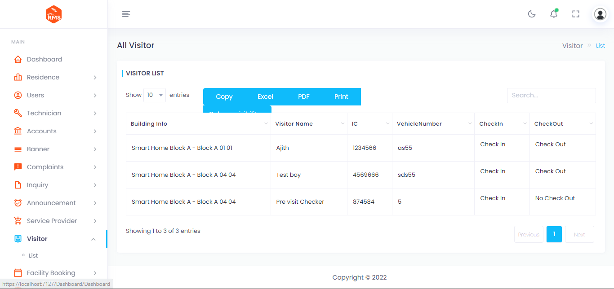Sort by CheckOut column header
Screen dimensions: 614x289
coord(563,124)
